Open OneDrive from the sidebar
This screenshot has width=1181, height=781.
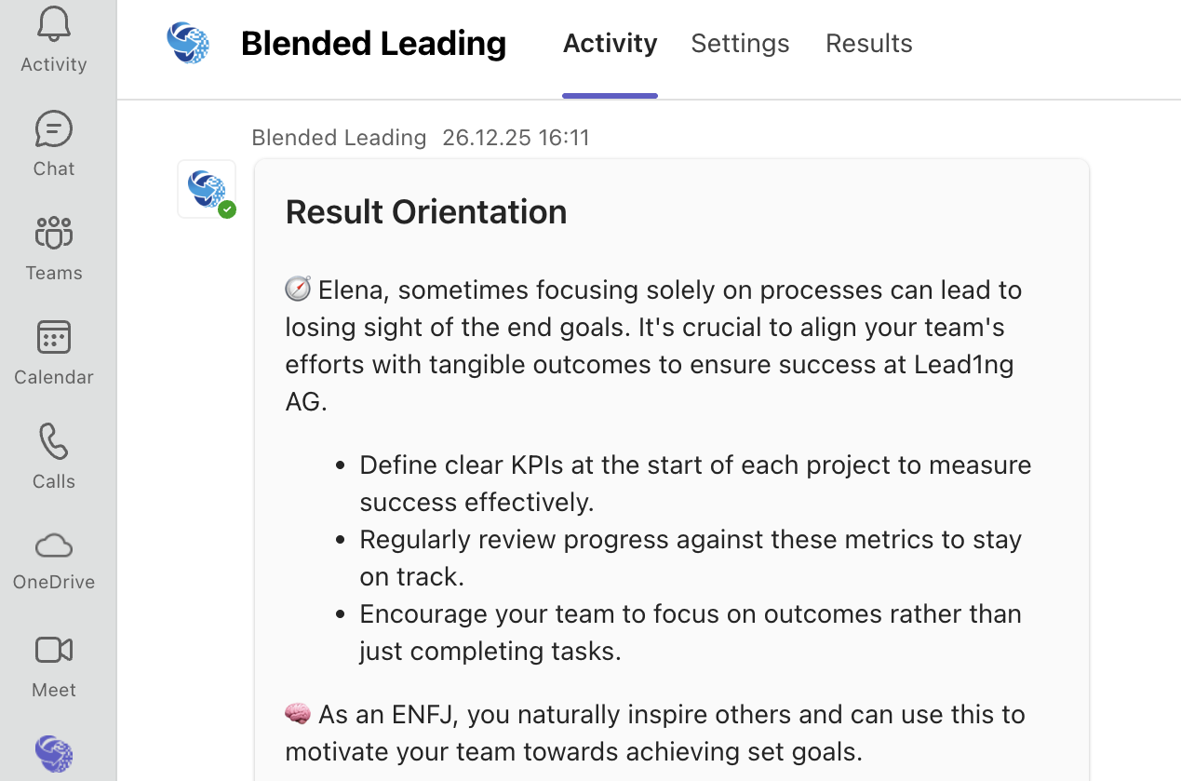pyautogui.click(x=54, y=559)
